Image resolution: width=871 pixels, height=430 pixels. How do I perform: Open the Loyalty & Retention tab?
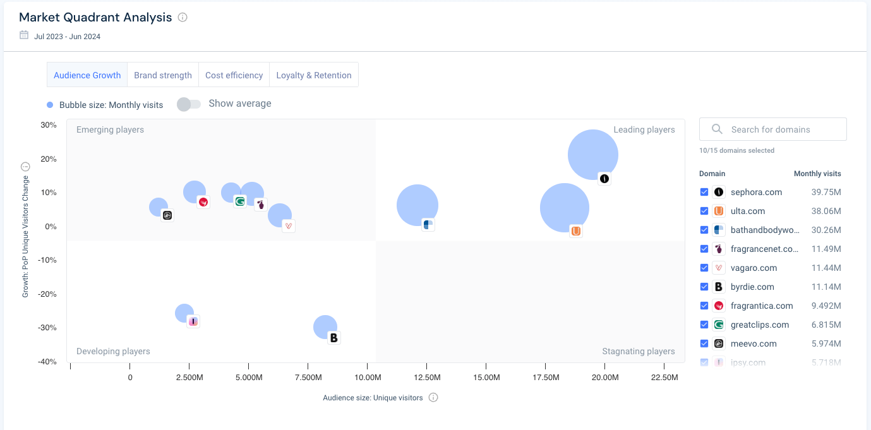pyautogui.click(x=314, y=75)
